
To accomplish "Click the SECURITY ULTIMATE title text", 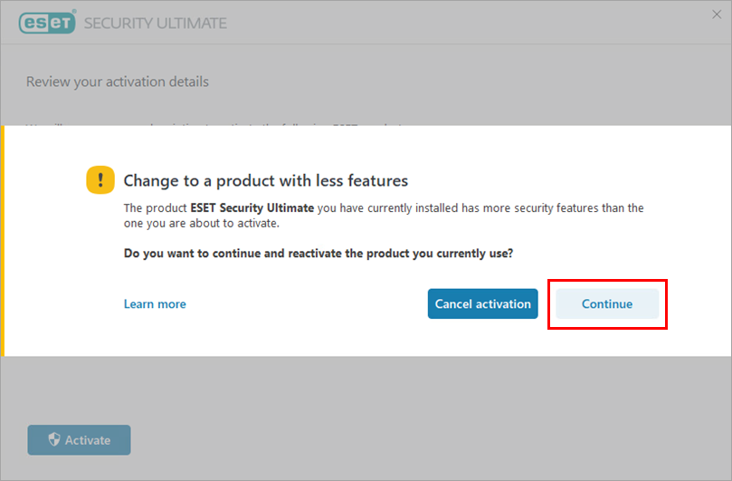I will 155,23.
